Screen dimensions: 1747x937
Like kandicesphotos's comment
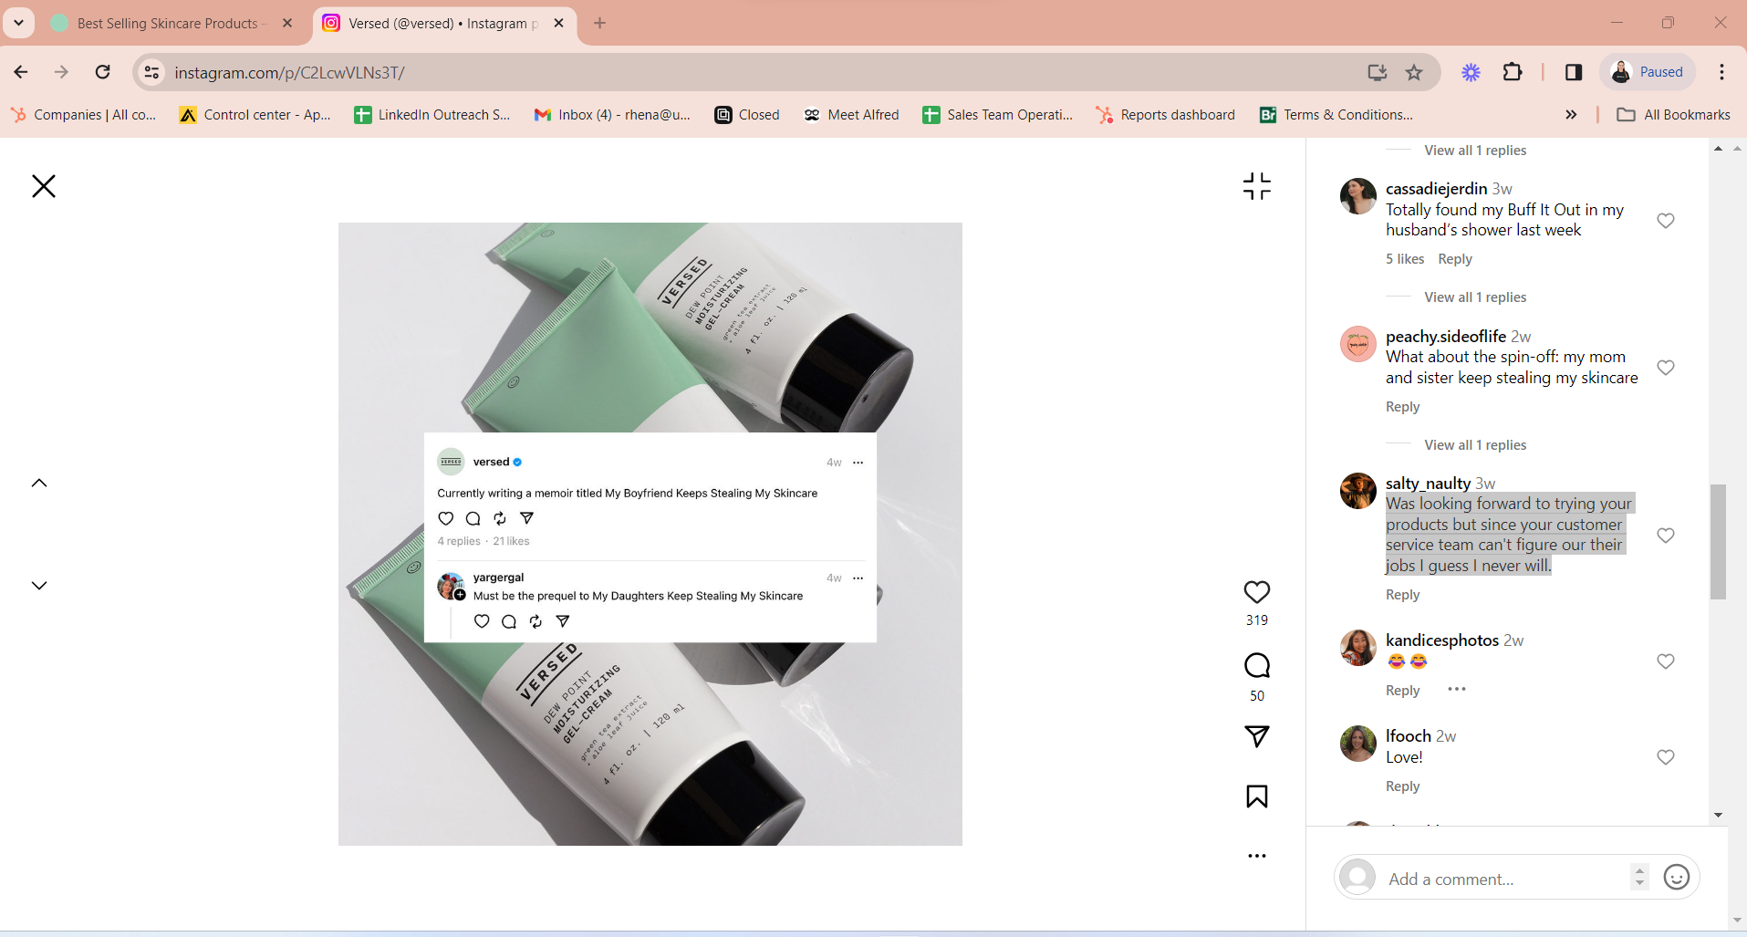click(1666, 661)
